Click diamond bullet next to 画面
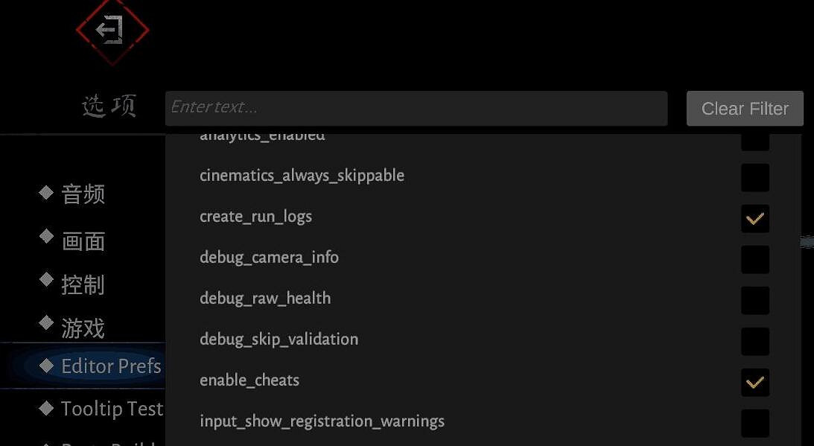 [47, 237]
